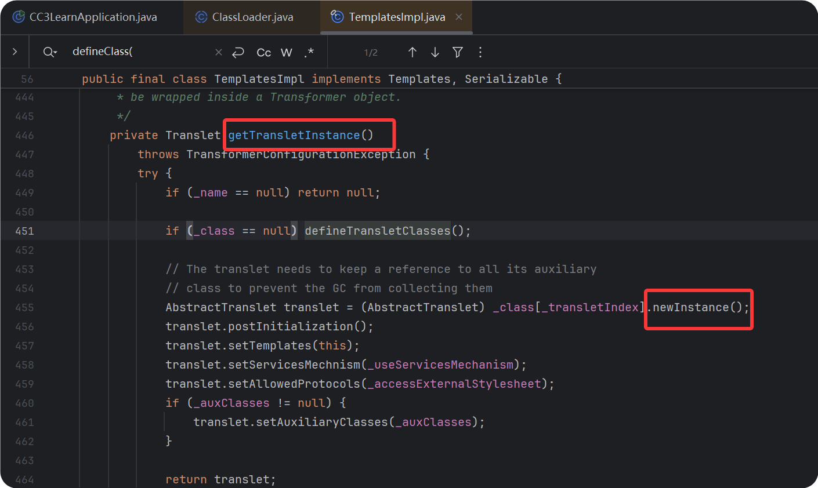Jump to next match with down arrow

pos(435,52)
